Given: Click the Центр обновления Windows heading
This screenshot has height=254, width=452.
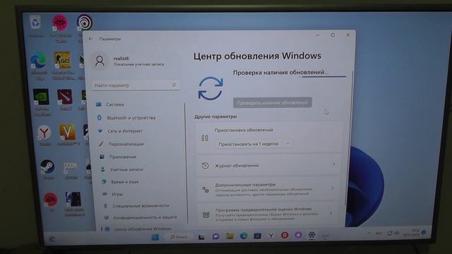Looking at the screenshot, I should [x=257, y=56].
